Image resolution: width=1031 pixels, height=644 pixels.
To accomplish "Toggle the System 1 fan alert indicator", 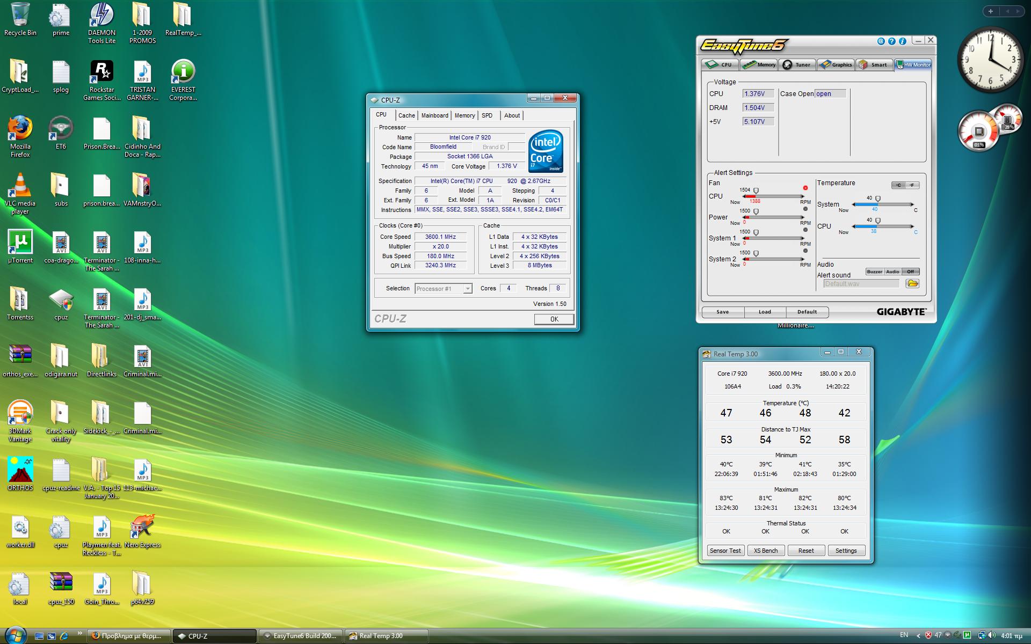I will pyautogui.click(x=805, y=230).
